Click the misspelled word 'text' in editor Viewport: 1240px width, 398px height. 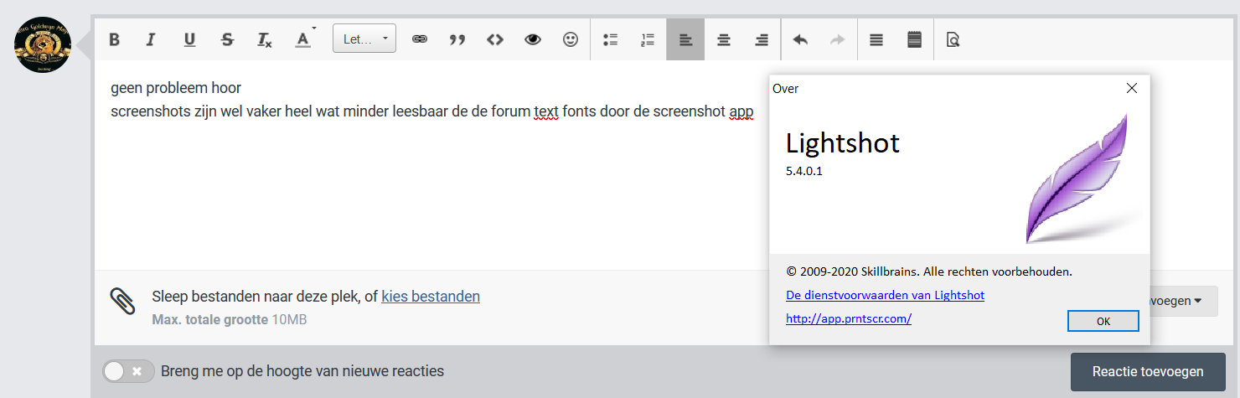click(x=546, y=111)
